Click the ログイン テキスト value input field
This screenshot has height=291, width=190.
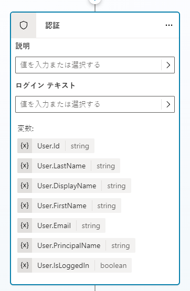(x=88, y=104)
